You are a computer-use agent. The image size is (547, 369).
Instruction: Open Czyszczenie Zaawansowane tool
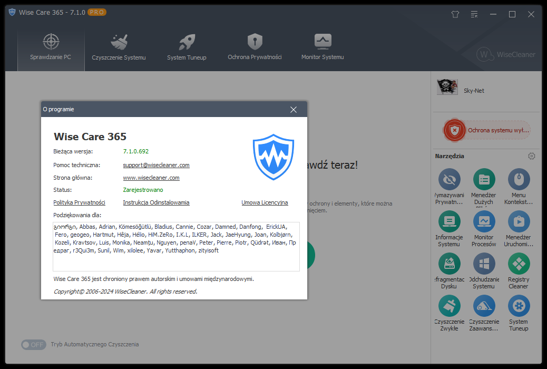coord(484,314)
